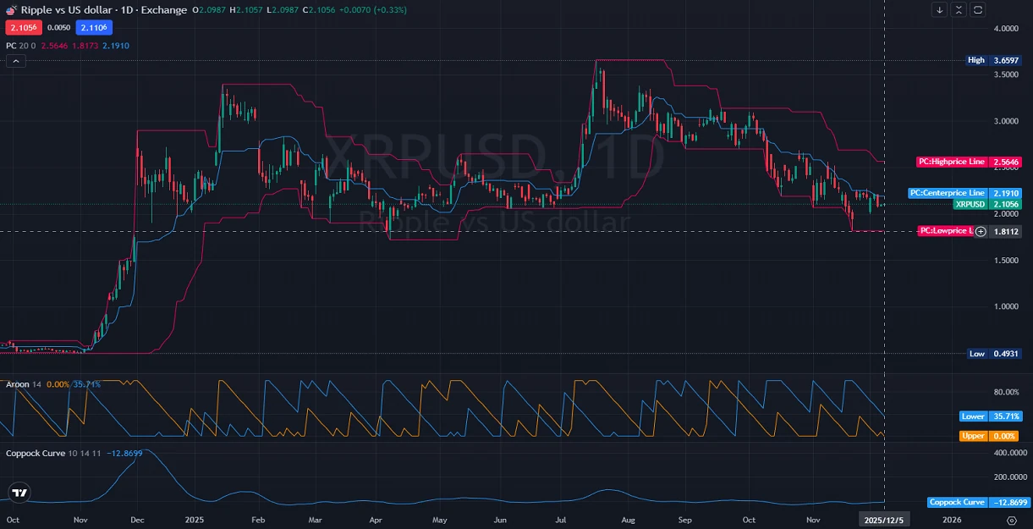Image resolution: width=1033 pixels, height=529 pixels.
Task: Click the collapse-arrows button at top right
Action: coord(959,10)
